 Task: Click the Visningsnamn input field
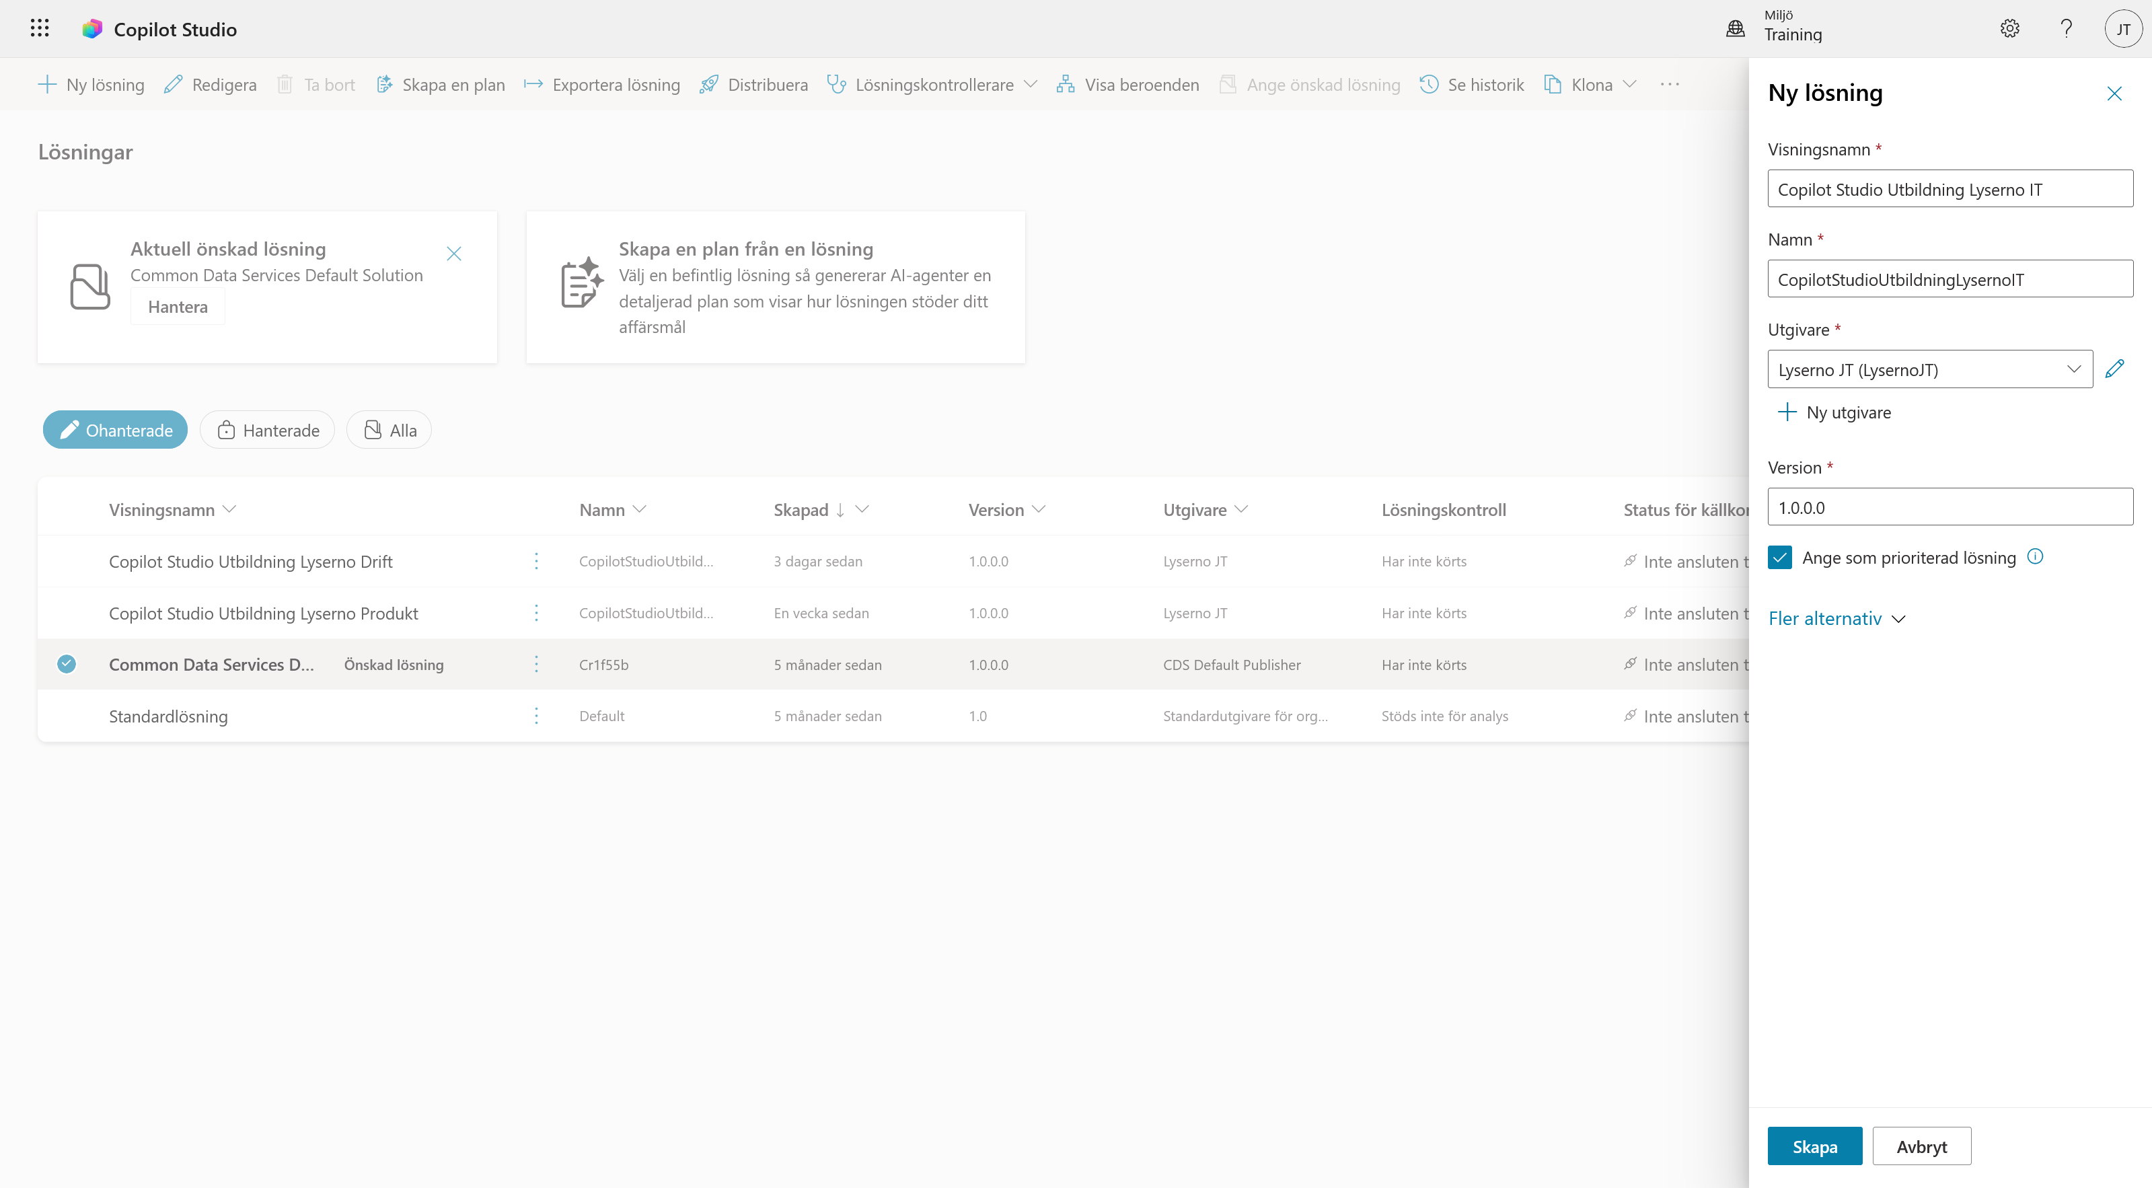click(1950, 189)
